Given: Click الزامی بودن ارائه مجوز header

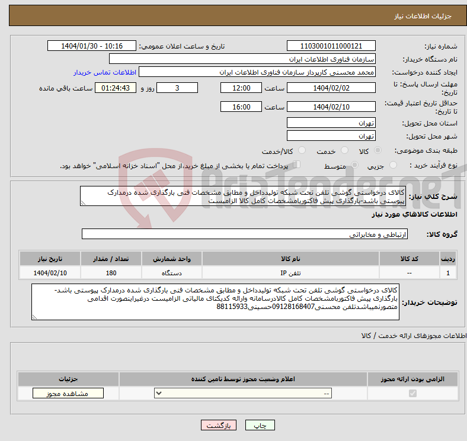Looking at the screenshot, I should click(412, 379).
